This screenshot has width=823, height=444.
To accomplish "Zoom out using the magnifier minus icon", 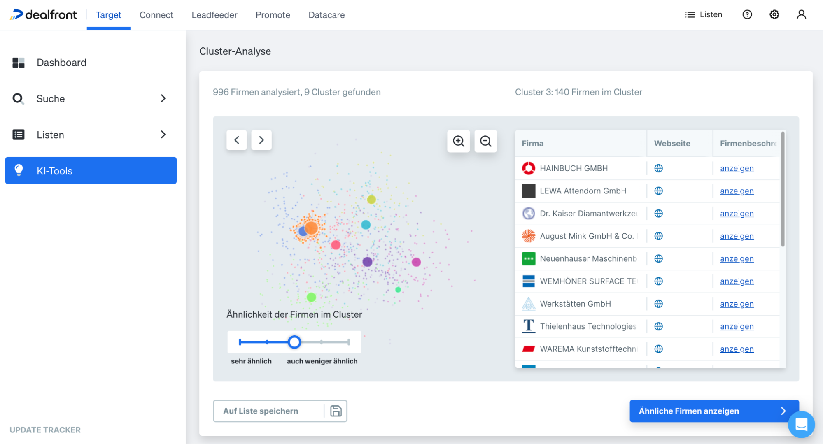I will coord(485,141).
